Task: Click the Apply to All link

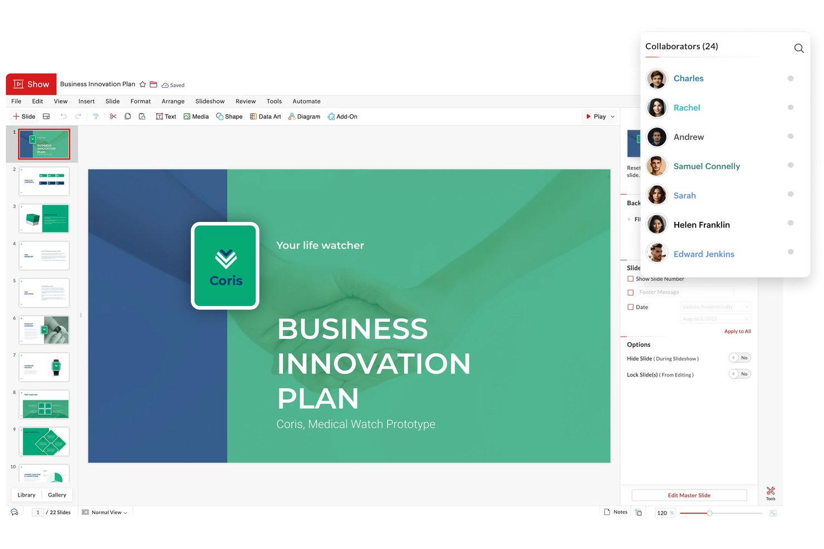Action: (737, 331)
